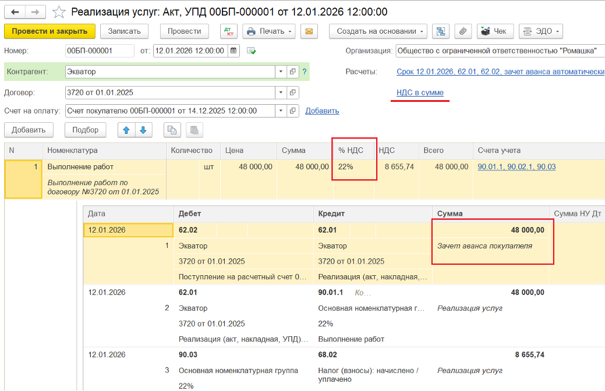The width and height of the screenshot is (605, 391).
Task: Click Провести и закрыть button
Action: tap(49, 31)
